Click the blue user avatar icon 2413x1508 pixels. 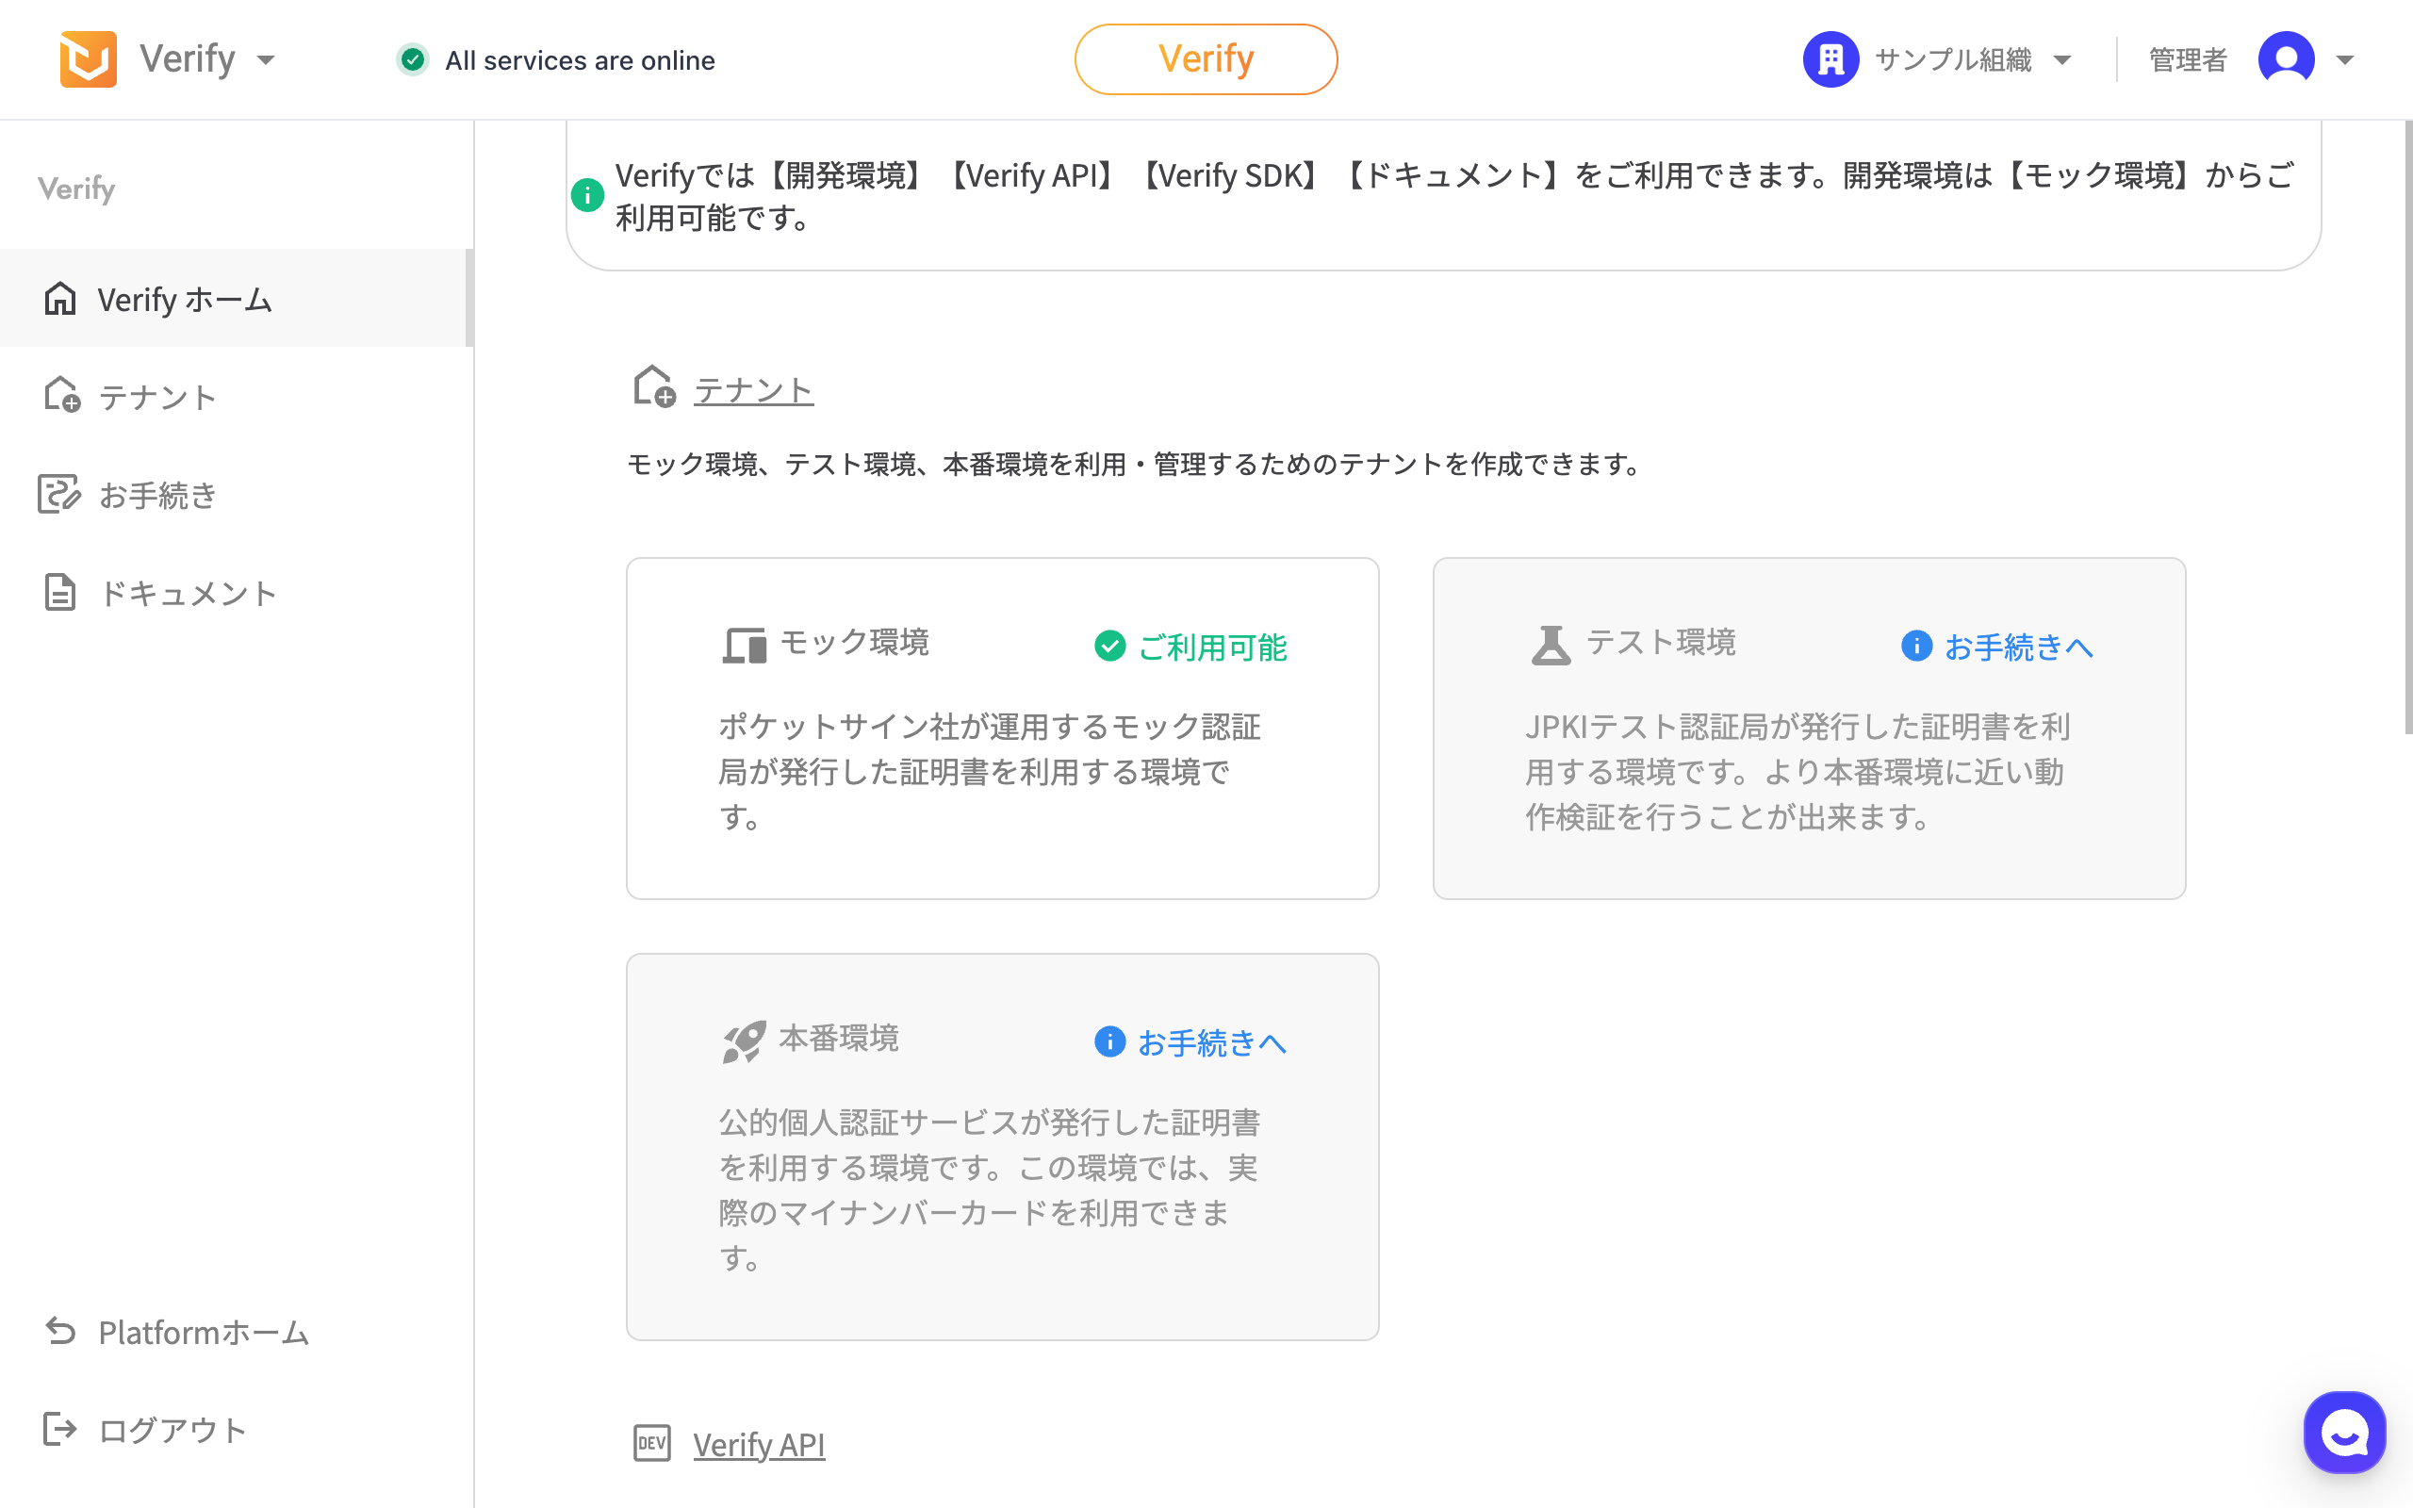click(2286, 59)
